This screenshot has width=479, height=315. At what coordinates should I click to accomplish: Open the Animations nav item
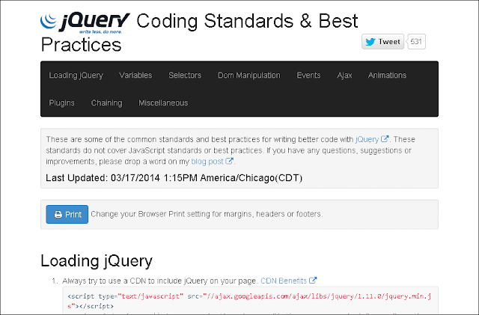(x=387, y=75)
